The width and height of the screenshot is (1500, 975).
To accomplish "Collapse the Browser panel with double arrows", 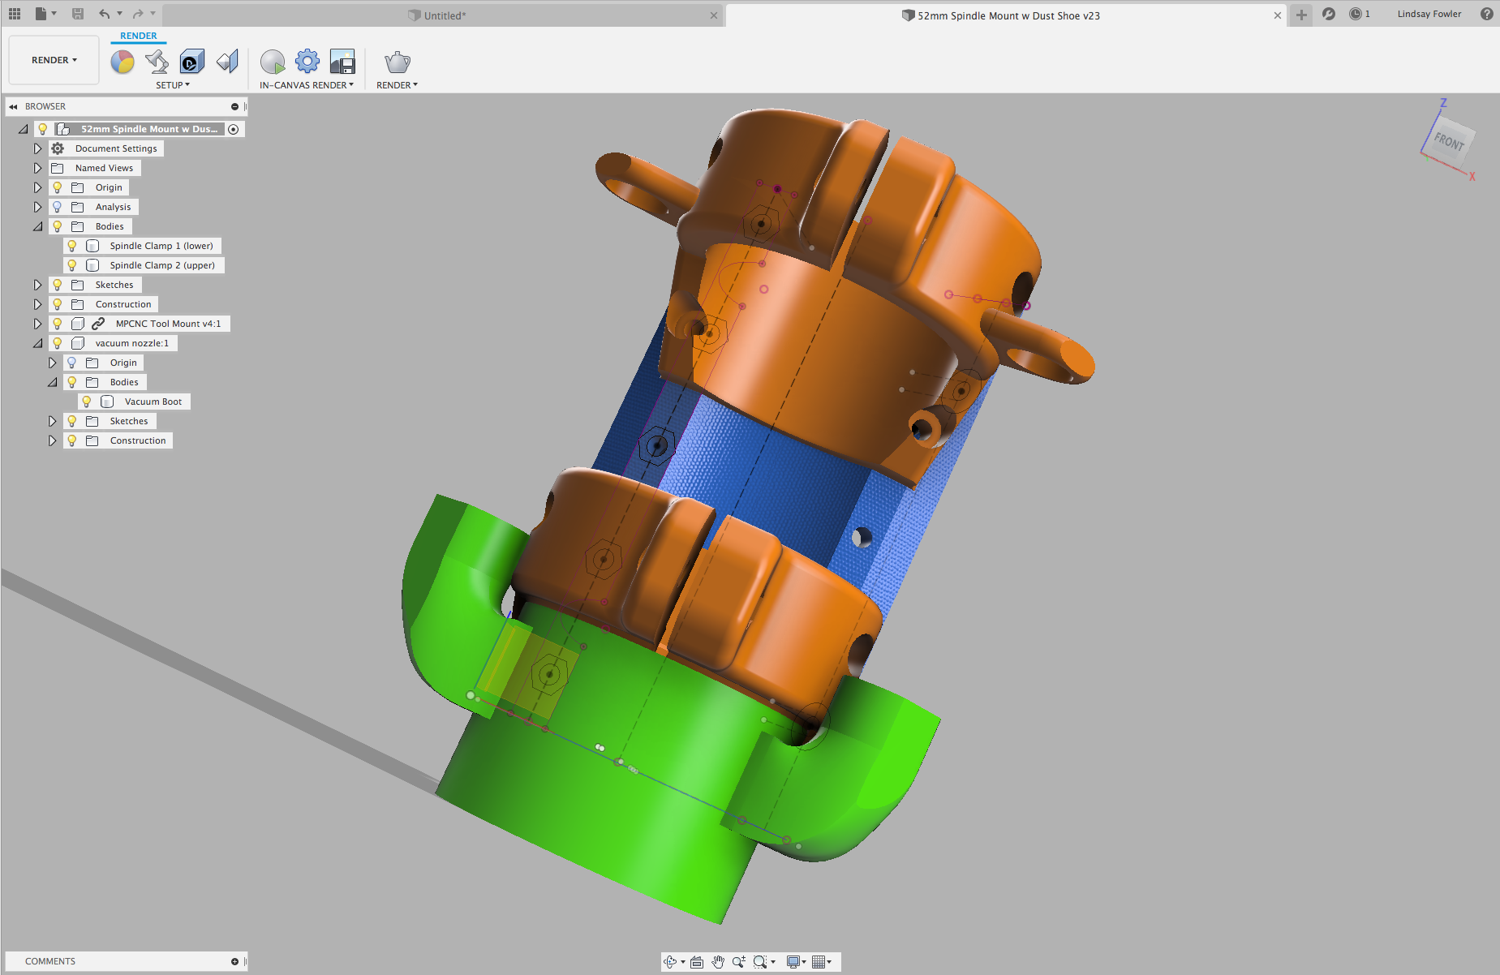I will point(14,106).
